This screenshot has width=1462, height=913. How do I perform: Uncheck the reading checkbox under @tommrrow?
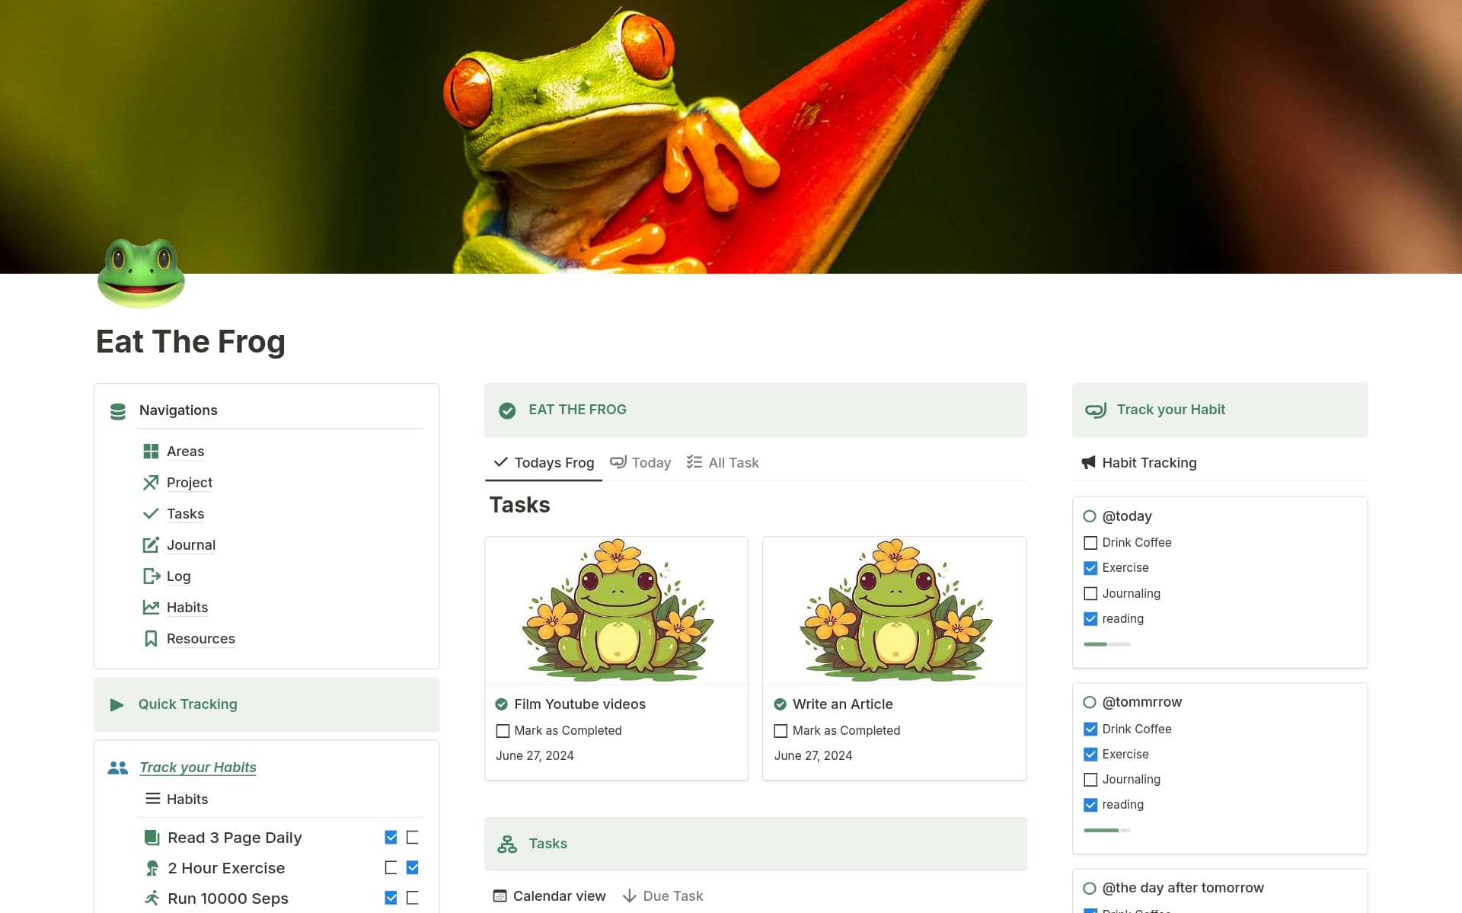coord(1090,804)
